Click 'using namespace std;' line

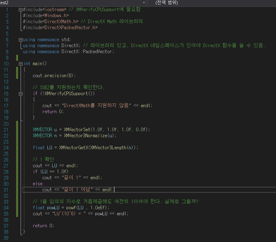coord(47,40)
